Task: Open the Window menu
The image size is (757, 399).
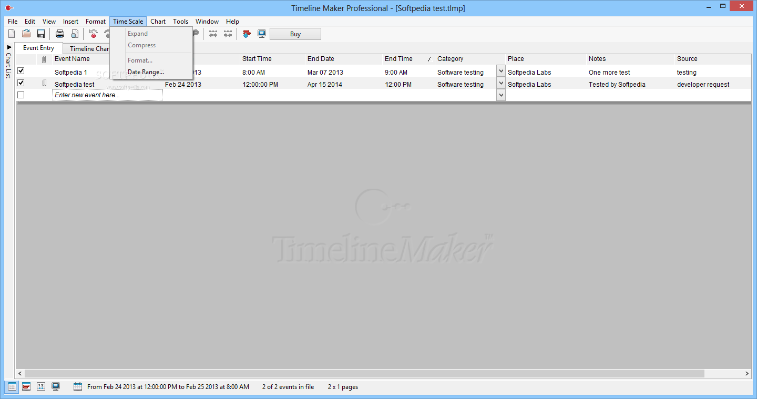Action: [x=207, y=22]
